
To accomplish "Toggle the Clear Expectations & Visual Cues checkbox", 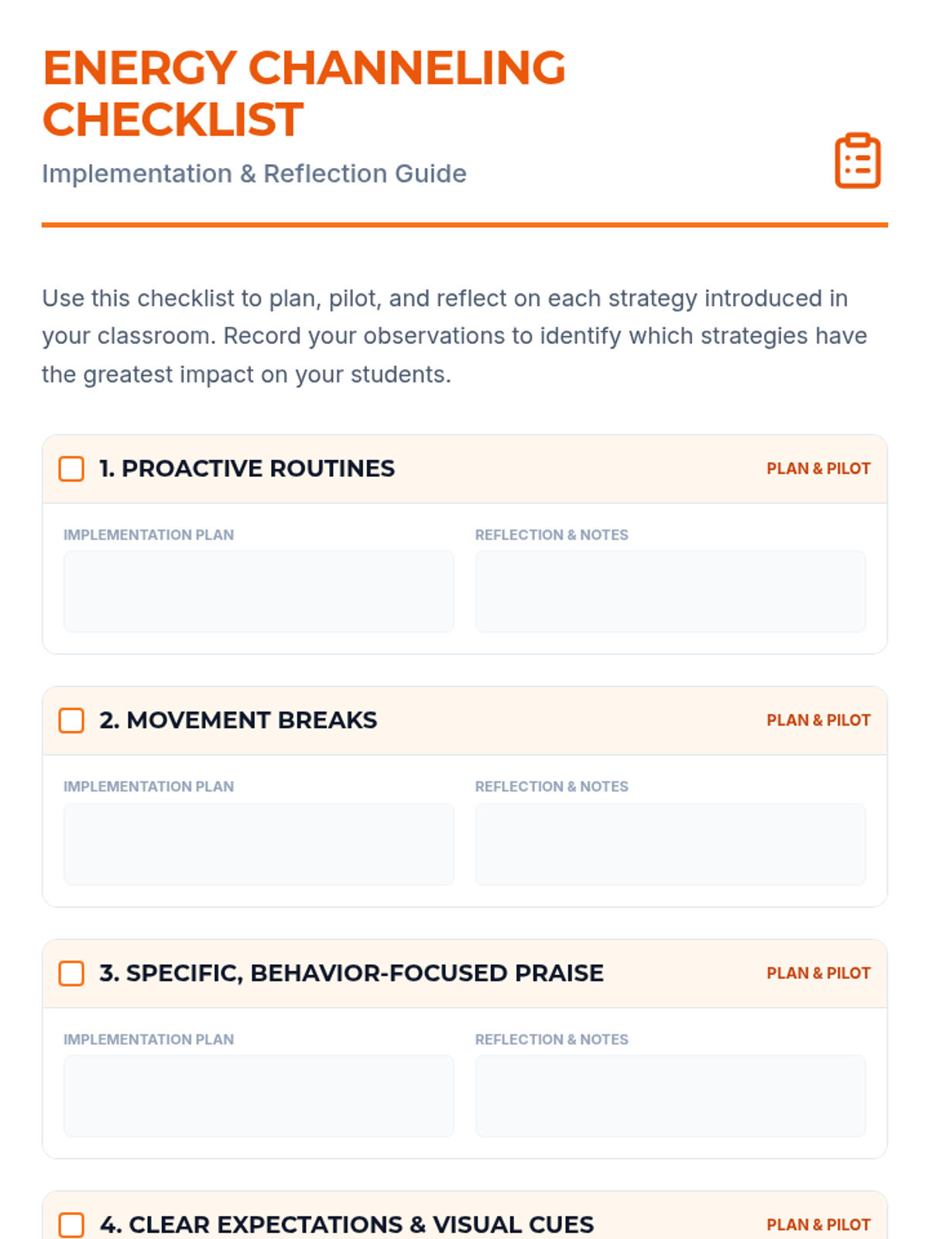I will pyautogui.click(x=71, y=1224).
